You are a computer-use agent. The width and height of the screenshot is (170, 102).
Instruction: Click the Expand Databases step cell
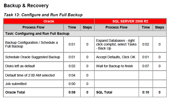(117, 44)
